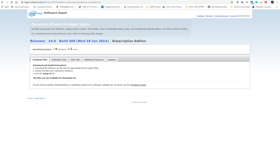Select the Windows operating system radio

tap(54, 49)
